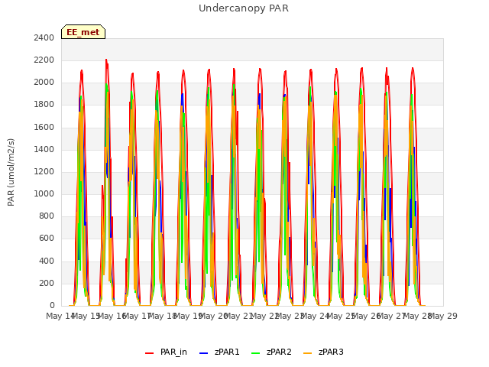The width and height of the screenshot is (489, 367).
Task: Click the 2400 y-axis tick label
Action: (44, 37)
